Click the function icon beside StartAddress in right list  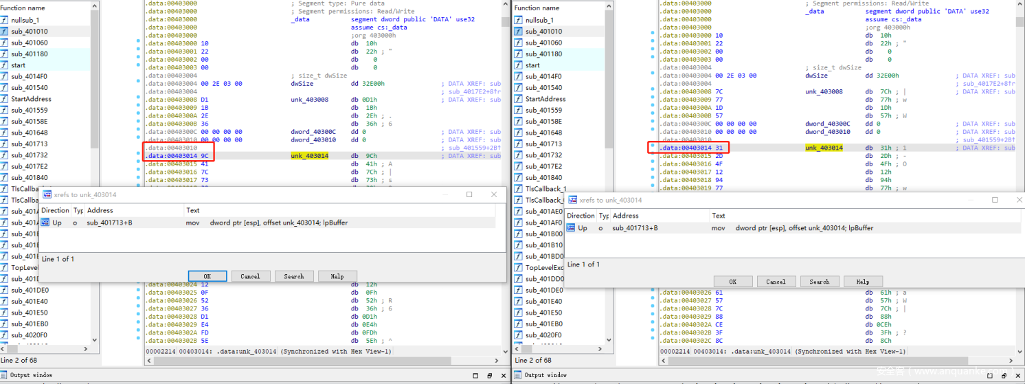[x=519, y=99]
